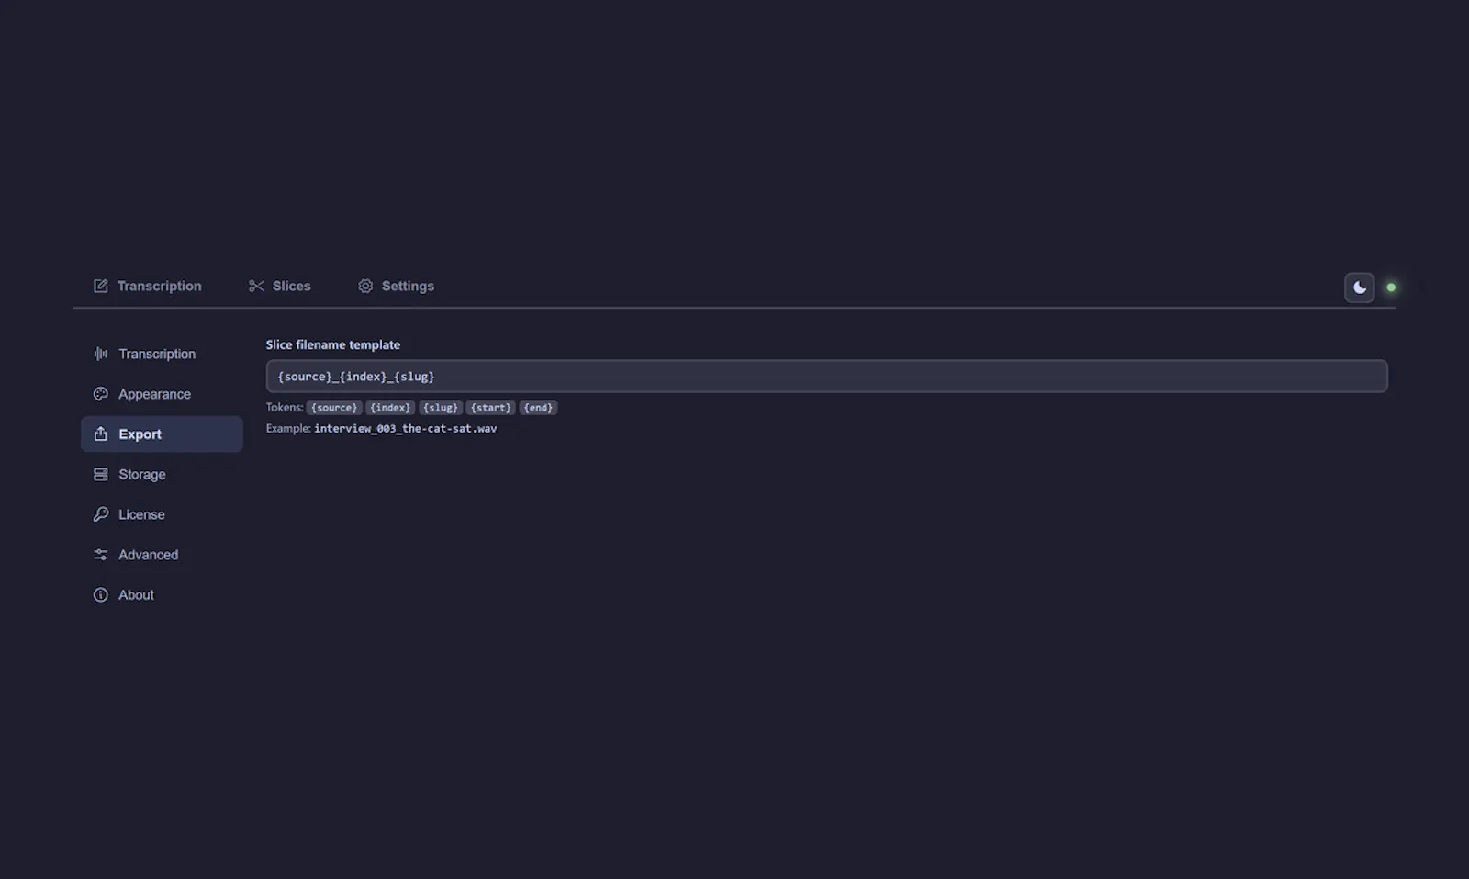Click the green status indicator dot
Viewport: 1469px width, 879px height.
click(1391, 287)
